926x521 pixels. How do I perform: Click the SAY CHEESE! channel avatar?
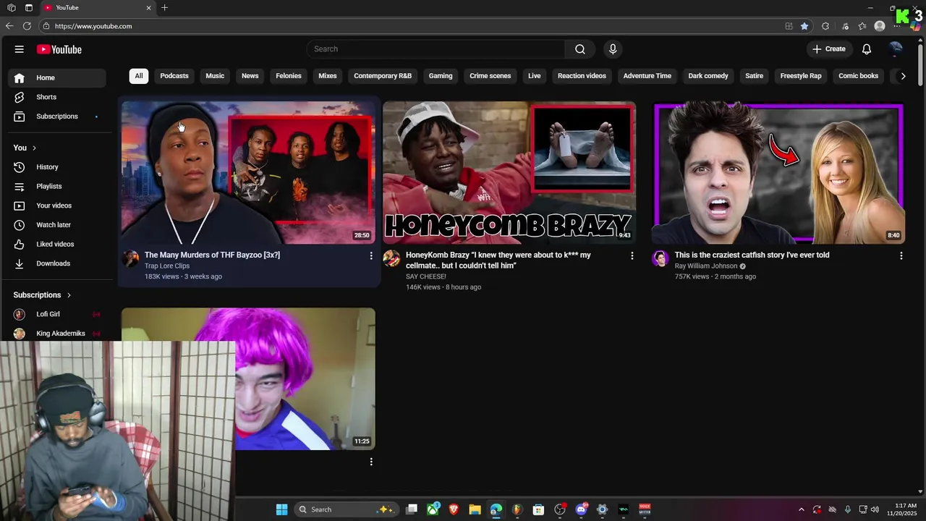click(391, 259)
